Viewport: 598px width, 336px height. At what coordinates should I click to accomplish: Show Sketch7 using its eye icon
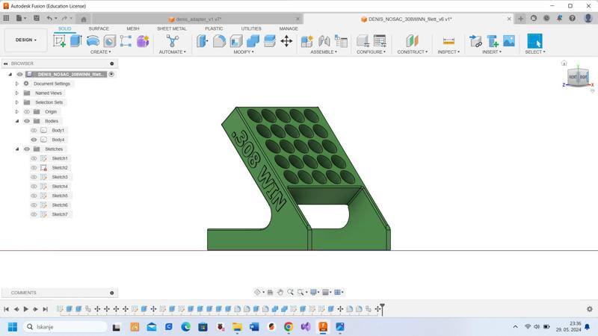coord(34,214)
